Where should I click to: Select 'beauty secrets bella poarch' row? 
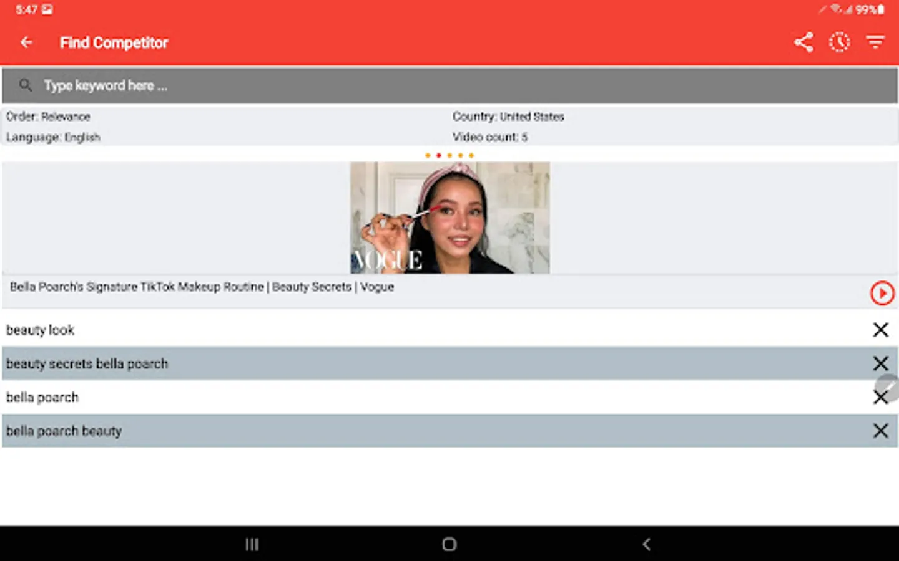pos(449,363)
